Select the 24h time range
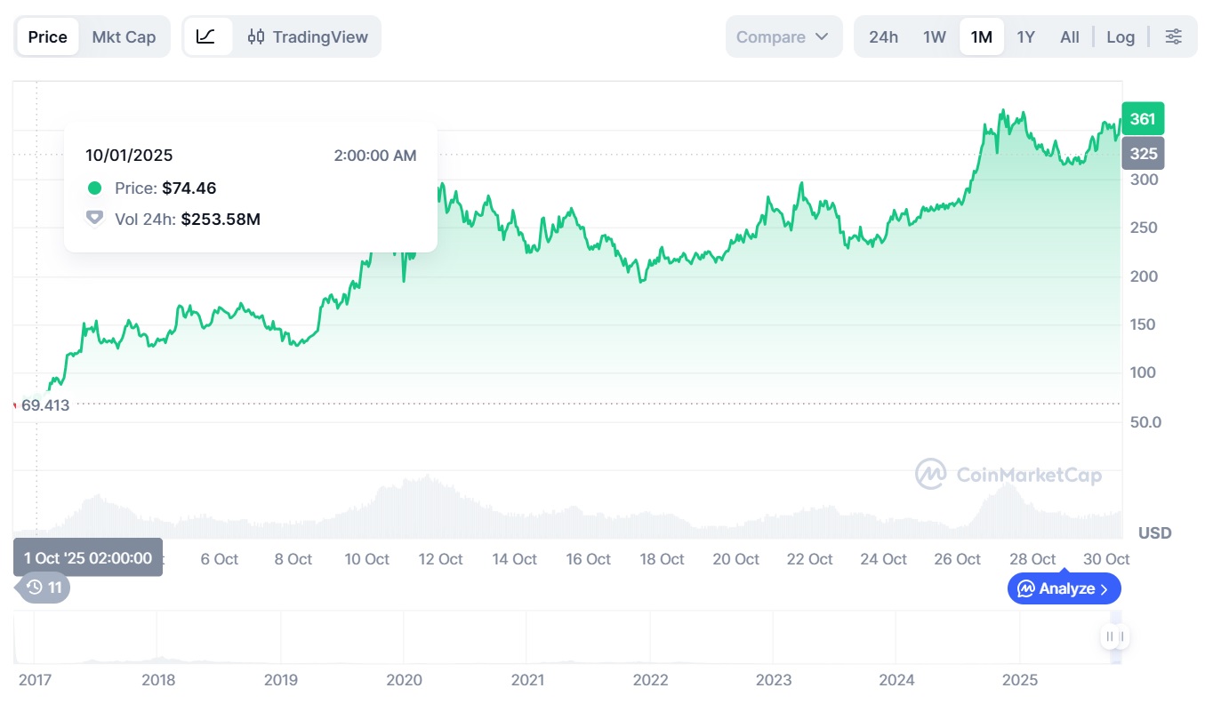The image size is (1205, 704). coord(883,36)
